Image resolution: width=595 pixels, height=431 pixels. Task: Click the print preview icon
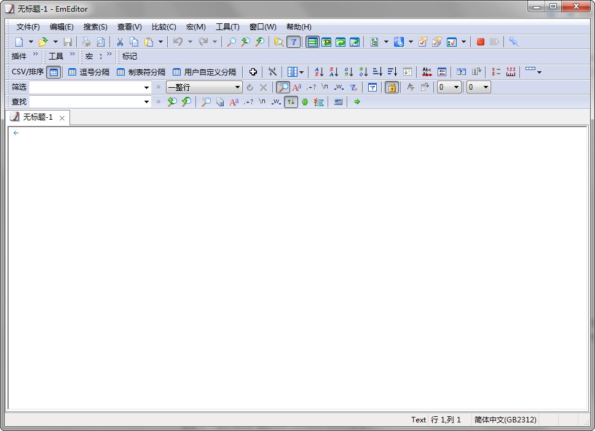click(101, 42)
